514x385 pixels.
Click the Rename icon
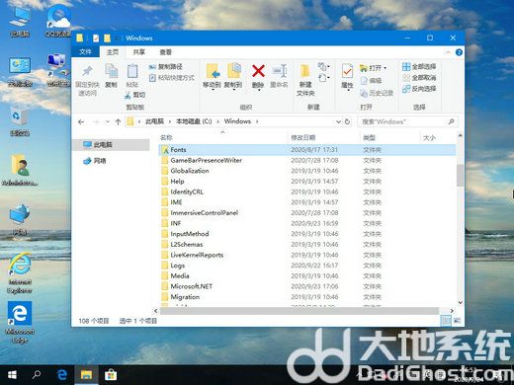coord(280,71)
